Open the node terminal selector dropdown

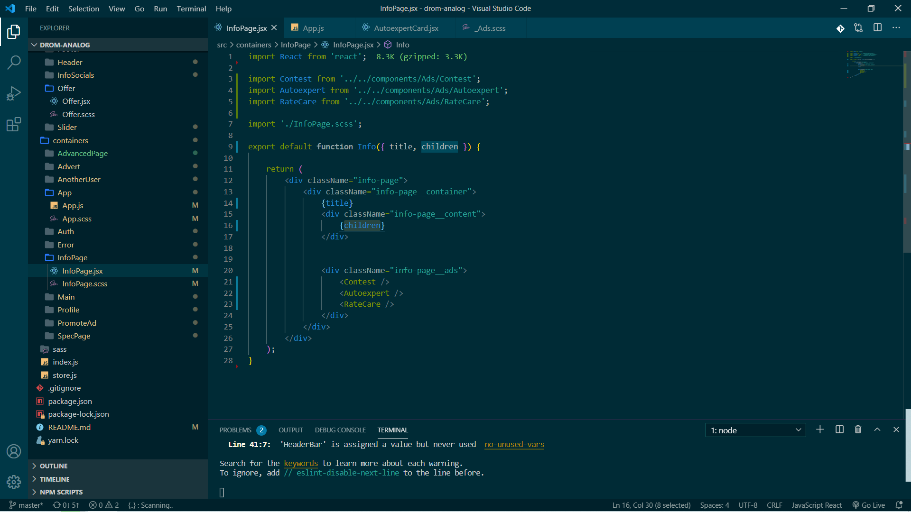click(755, 430)
